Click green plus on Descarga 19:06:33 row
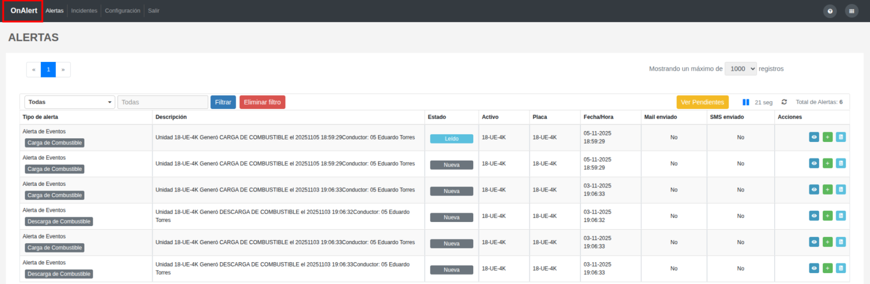 tap(828, 269)
